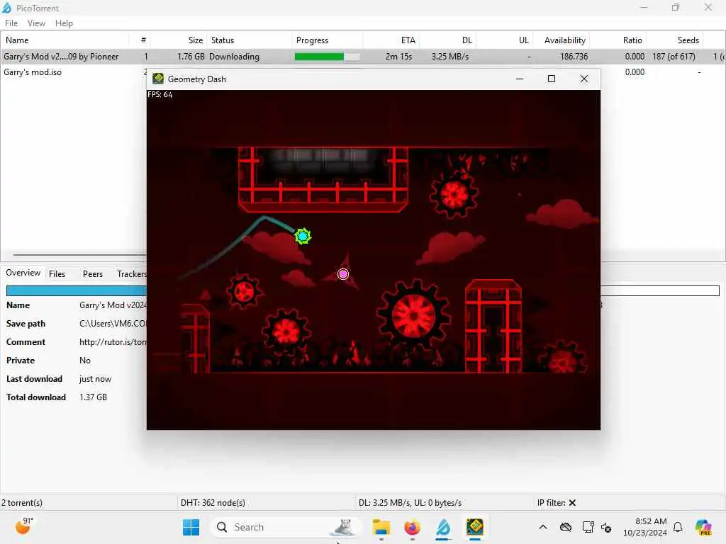Click the Total download 1.37 GB value
Viewport: 726px width, 544px height.
click(93, 397)
